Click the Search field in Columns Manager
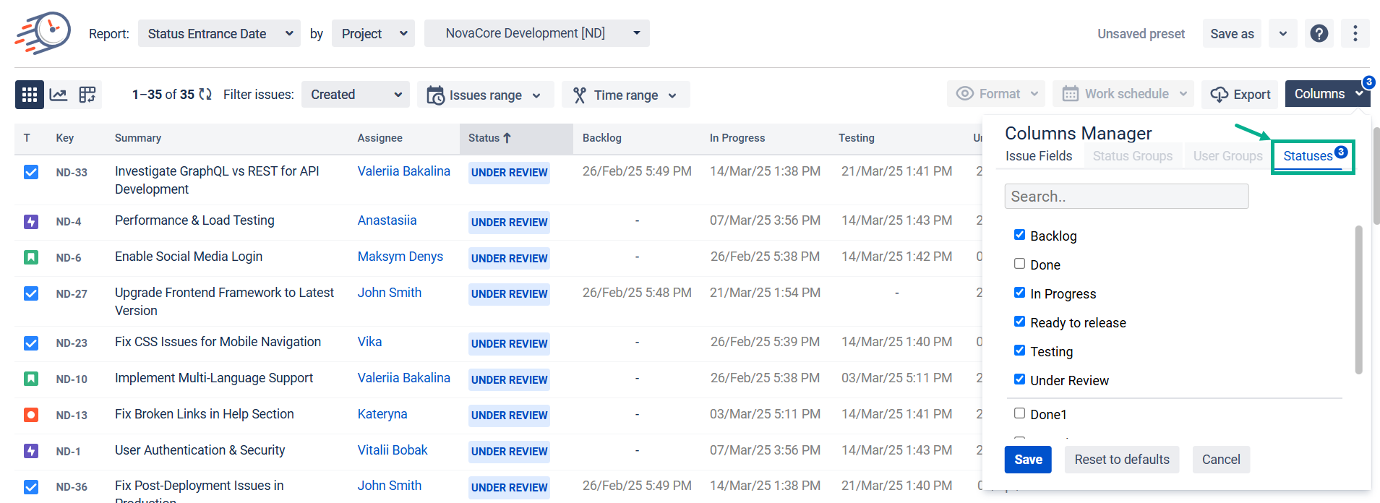This screenshot has height=503, width=1380. click(1126, 197)
